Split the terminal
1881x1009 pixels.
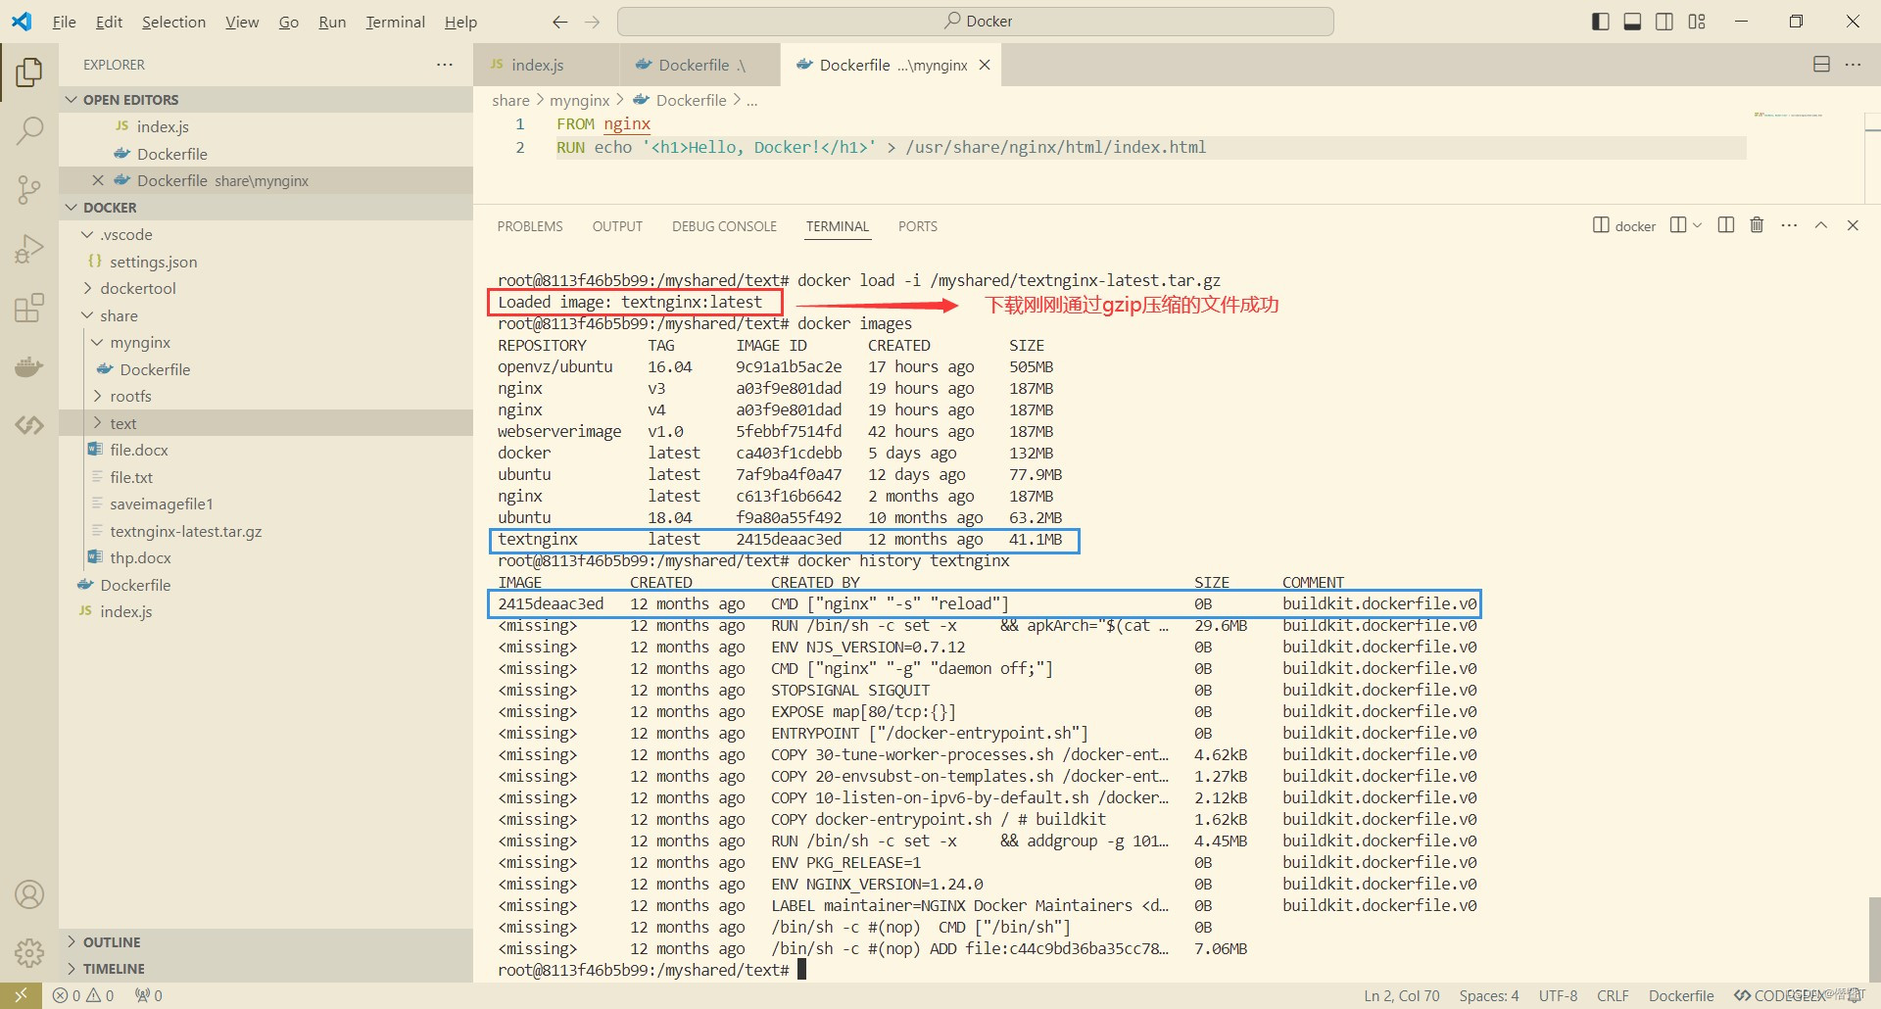tap(1726, 225)
